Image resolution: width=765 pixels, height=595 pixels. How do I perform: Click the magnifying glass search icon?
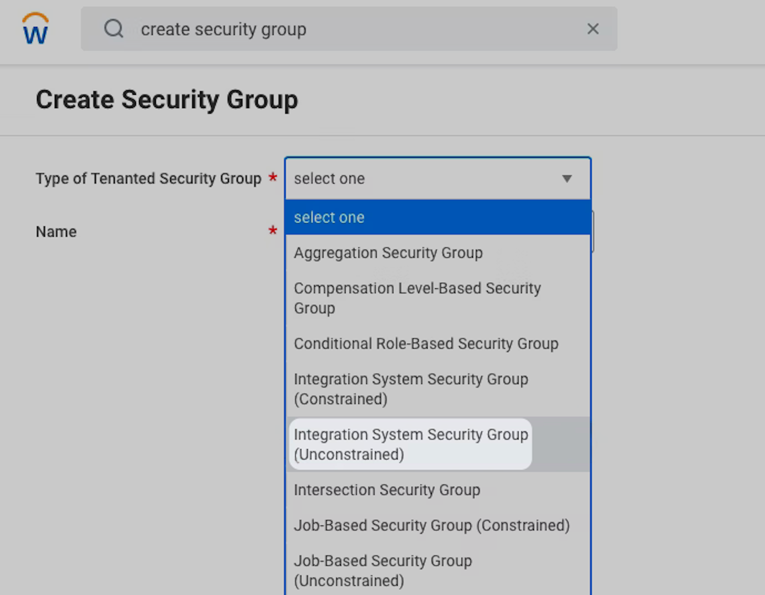[114, 29]
